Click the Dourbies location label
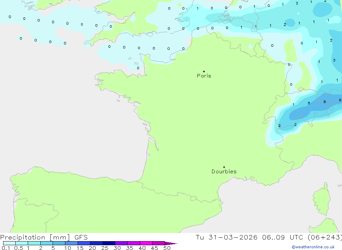This screenshot has height=250, width=342. (x=224, y=172)
